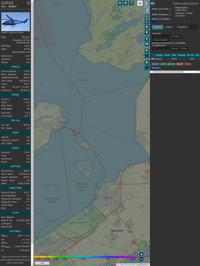This screenshot has width=200, height=266.
Task: Select the ZXP24 row in aircraft table
Action: pyautogui.click(x=175, y=59)
